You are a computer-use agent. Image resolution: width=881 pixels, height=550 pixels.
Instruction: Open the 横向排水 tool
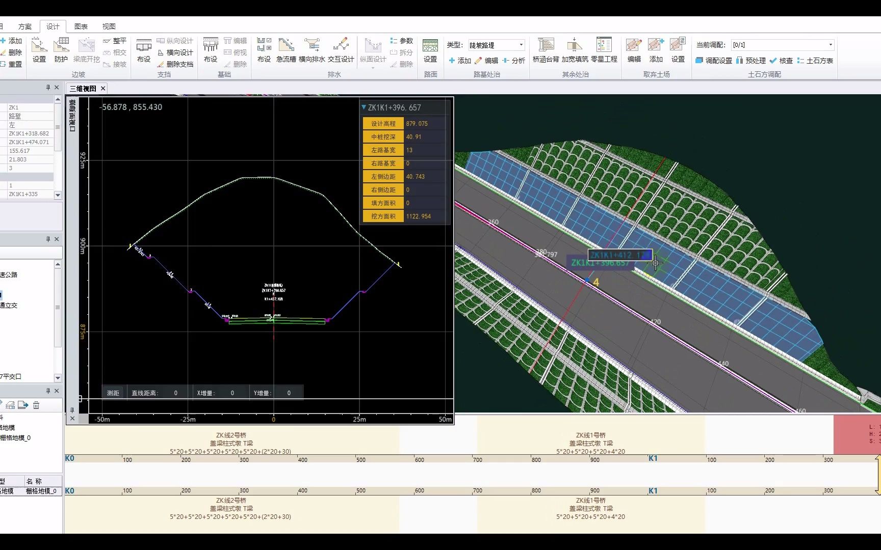tap(313, 51)
